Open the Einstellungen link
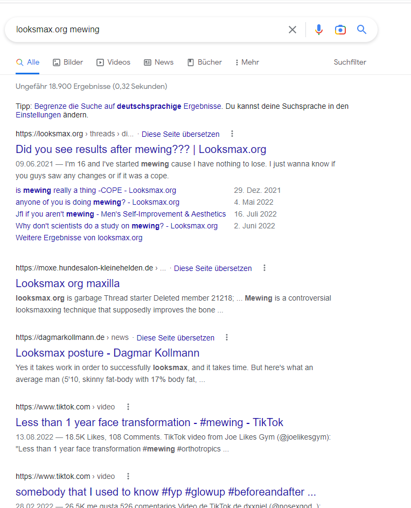 (38, 115)
